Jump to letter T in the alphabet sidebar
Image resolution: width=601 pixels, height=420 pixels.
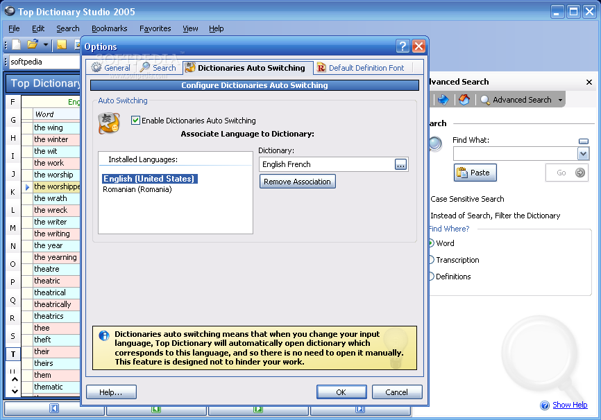(x=13, y=354)
